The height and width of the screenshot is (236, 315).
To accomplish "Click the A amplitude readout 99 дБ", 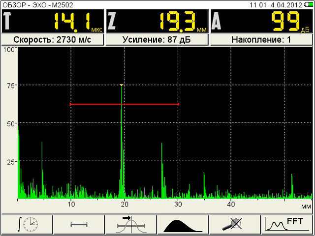I will (x=261, y=21).
